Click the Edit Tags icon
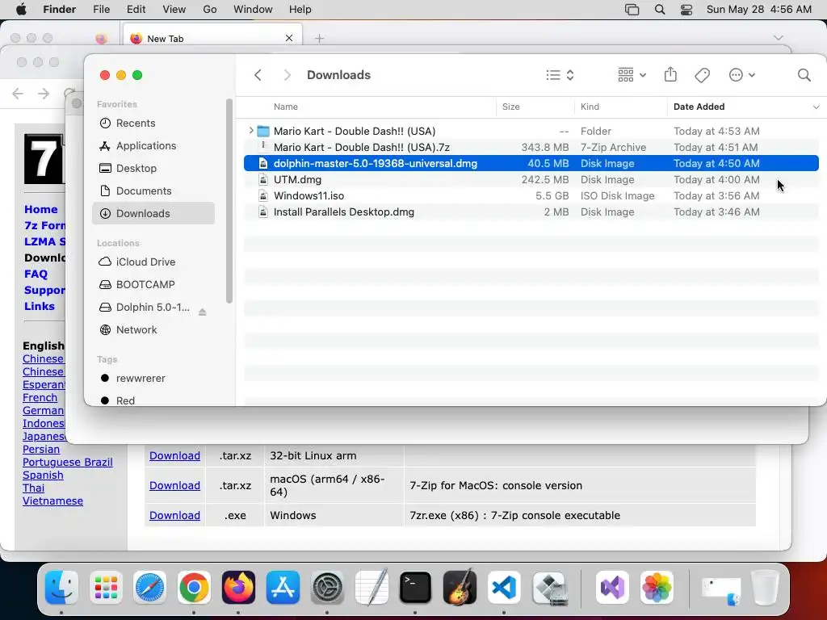 click(702, 75)
